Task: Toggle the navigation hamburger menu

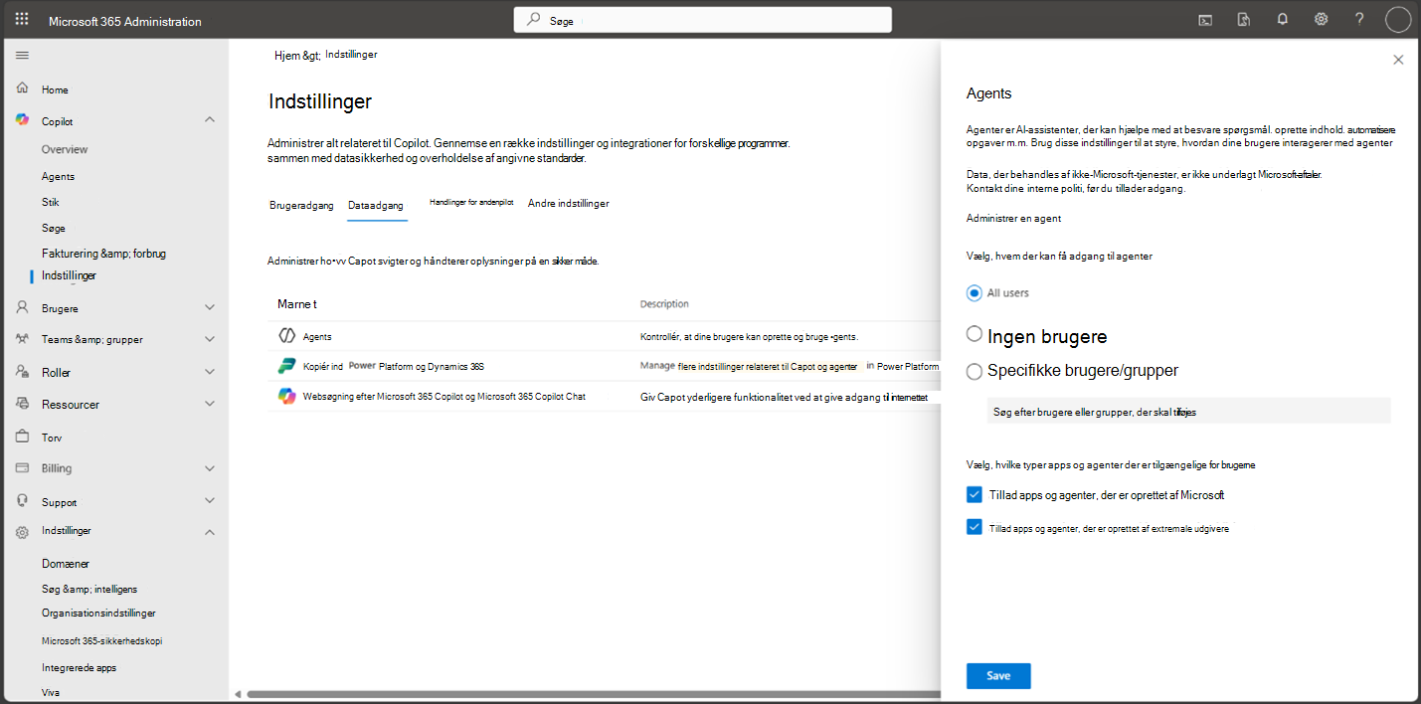Action: click(x=22, y=55)
